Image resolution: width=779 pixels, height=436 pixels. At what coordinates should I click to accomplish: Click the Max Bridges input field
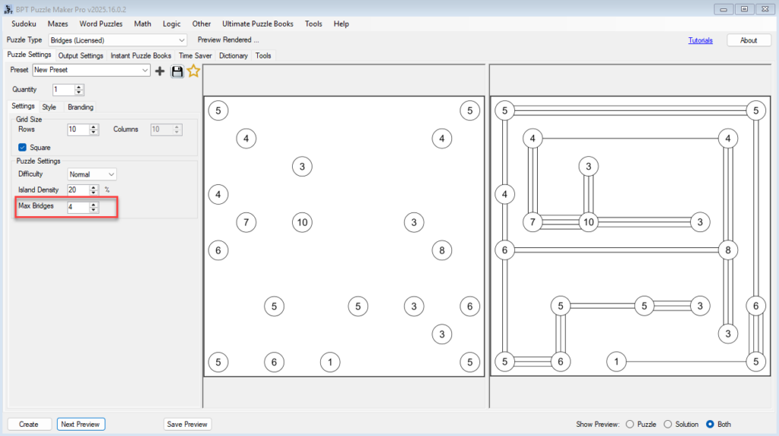click(x=78, y=207)
